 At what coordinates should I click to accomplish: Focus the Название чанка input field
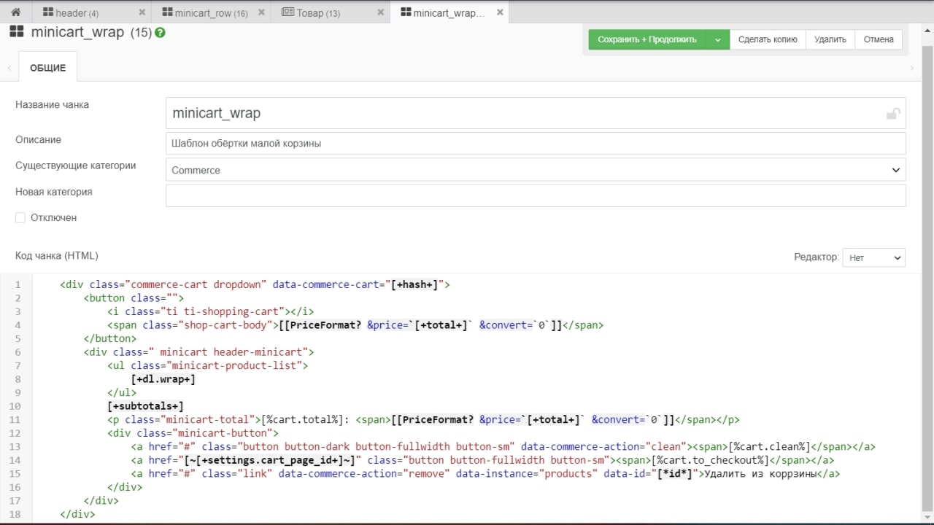tap(536, 113)
